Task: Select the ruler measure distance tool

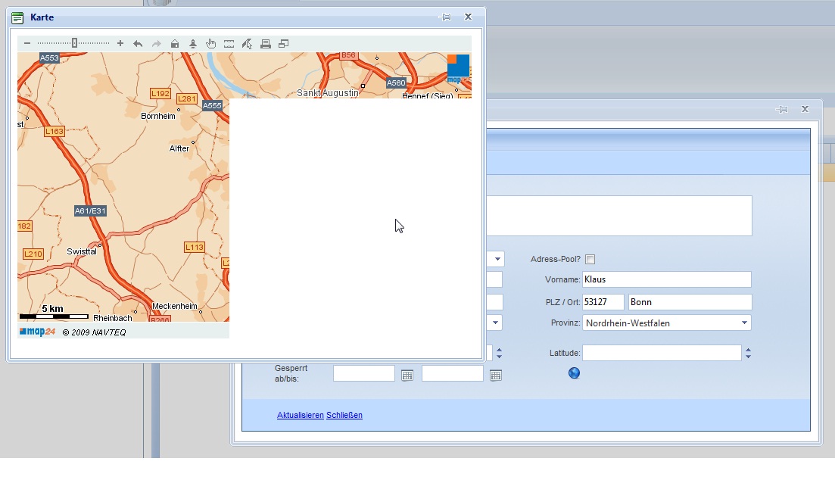Action: (229, 44)
